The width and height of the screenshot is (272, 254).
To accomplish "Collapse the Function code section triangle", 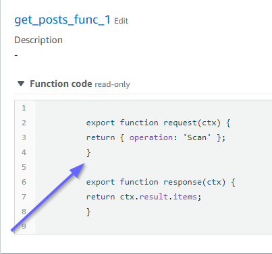I will [21, 84].
